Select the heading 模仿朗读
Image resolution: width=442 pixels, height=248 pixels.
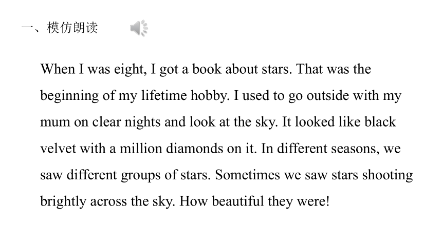coord(72,28)
